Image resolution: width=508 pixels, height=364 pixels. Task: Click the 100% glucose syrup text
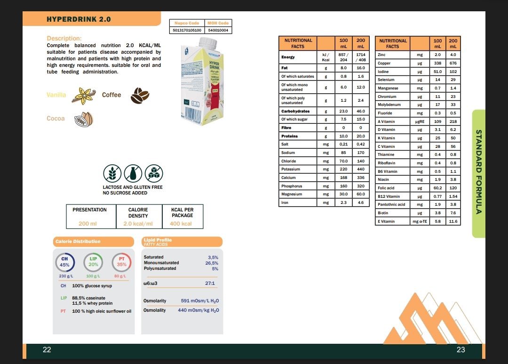click(92, 286)
